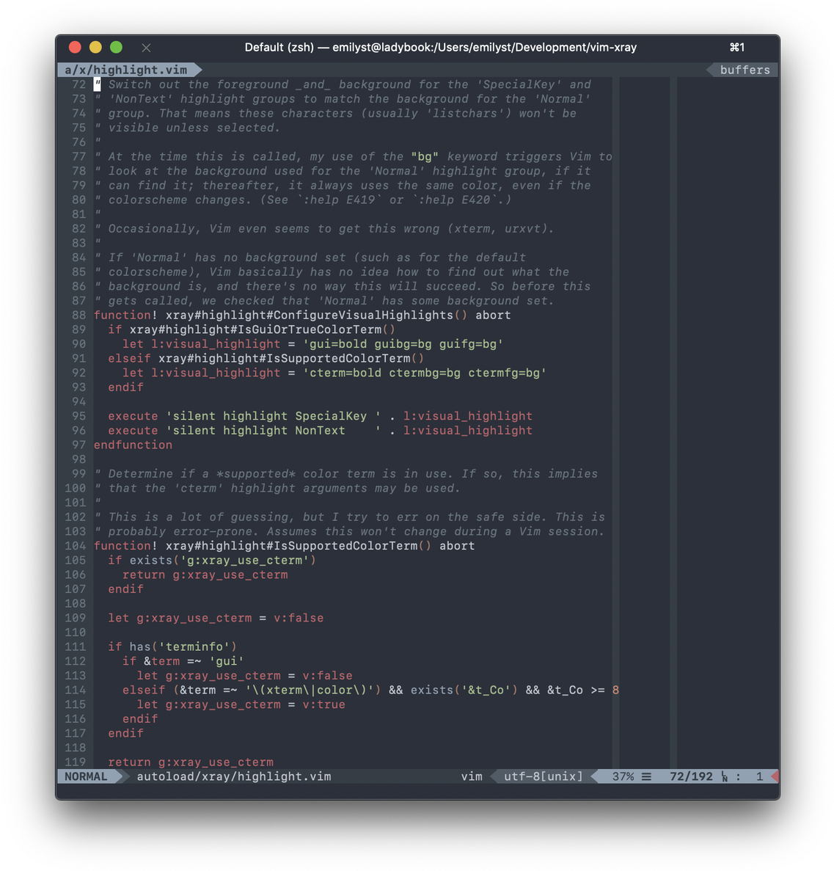Click the vim filetype indicator in the statusline

(472, 776)
